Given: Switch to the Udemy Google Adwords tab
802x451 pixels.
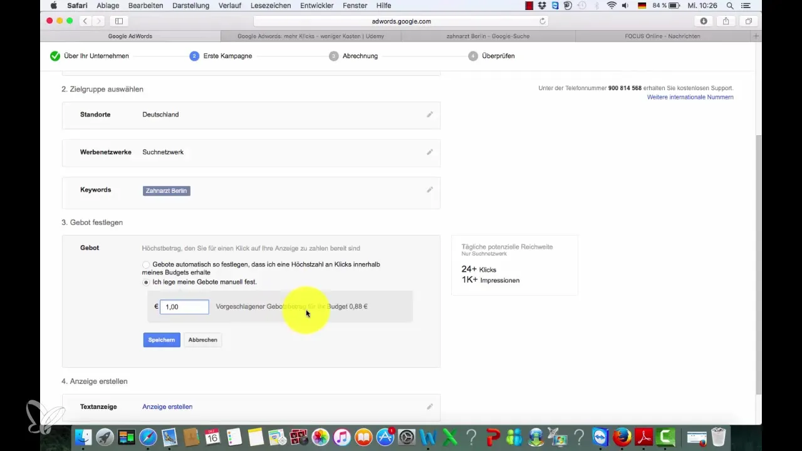Looking at the screenshot, I should [x=311, y=36].
